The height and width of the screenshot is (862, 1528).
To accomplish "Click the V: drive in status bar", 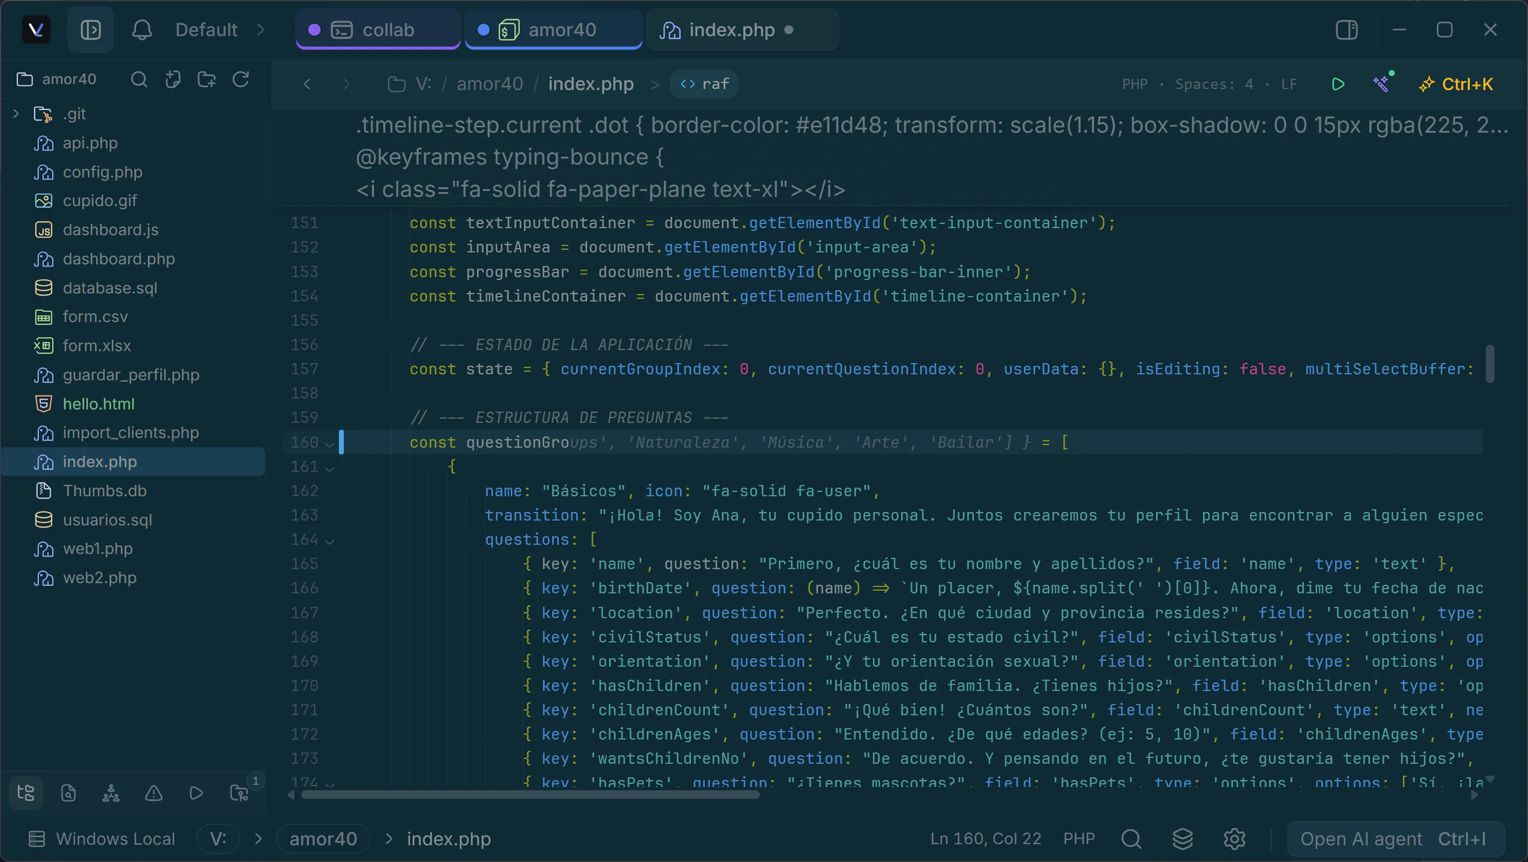I will pos(218,839).
